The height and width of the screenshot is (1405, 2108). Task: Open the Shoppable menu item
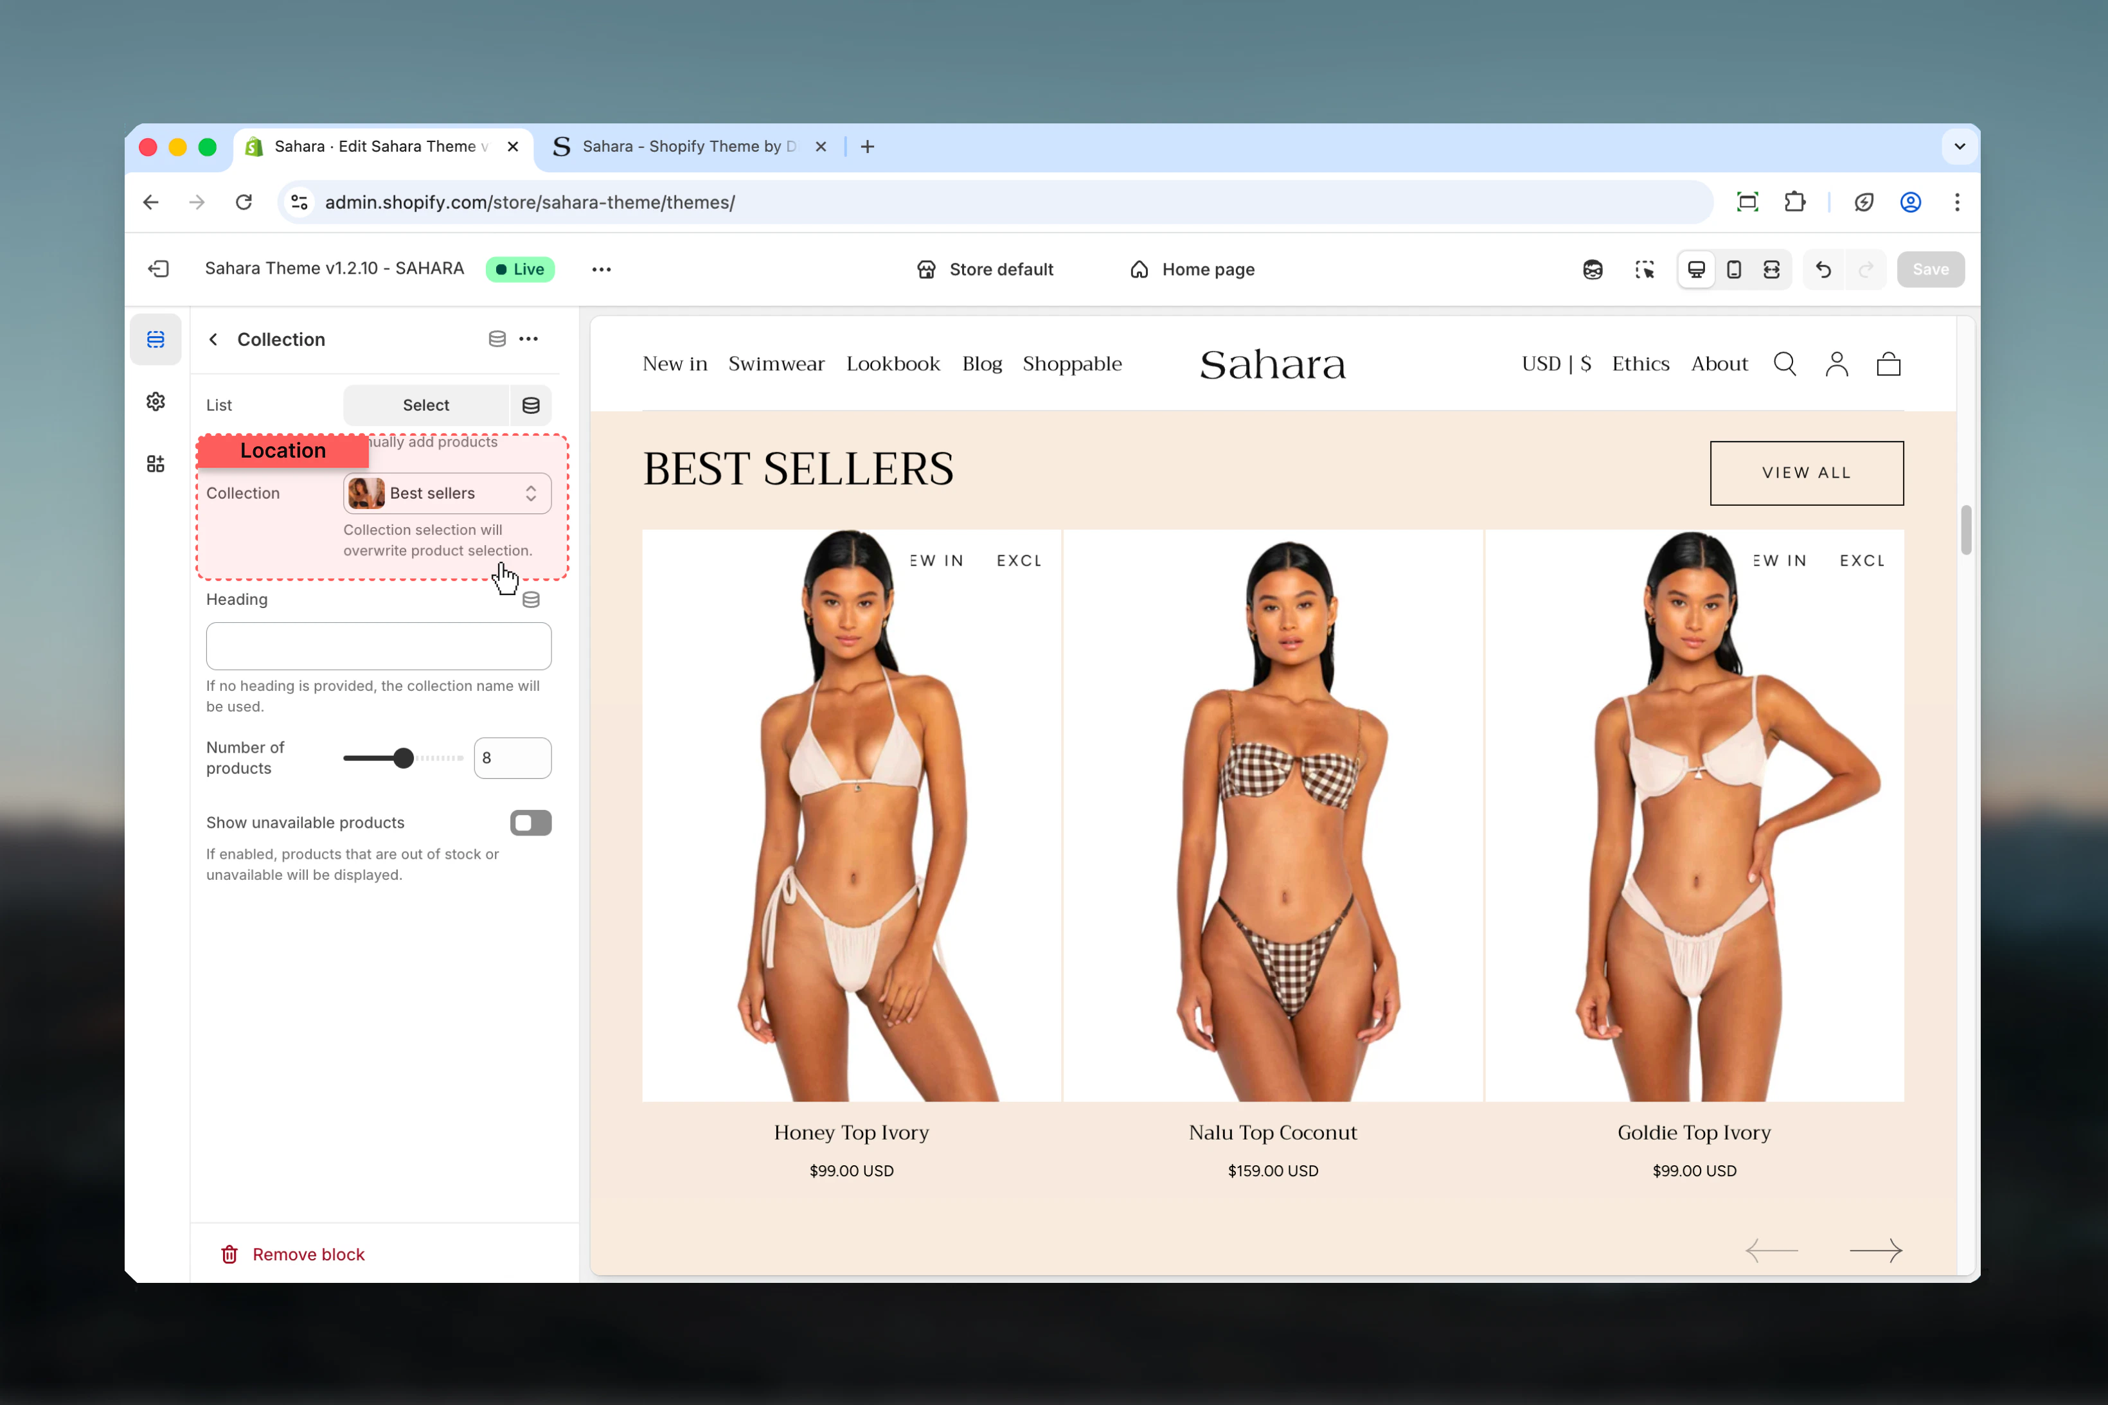(1073, 364)
